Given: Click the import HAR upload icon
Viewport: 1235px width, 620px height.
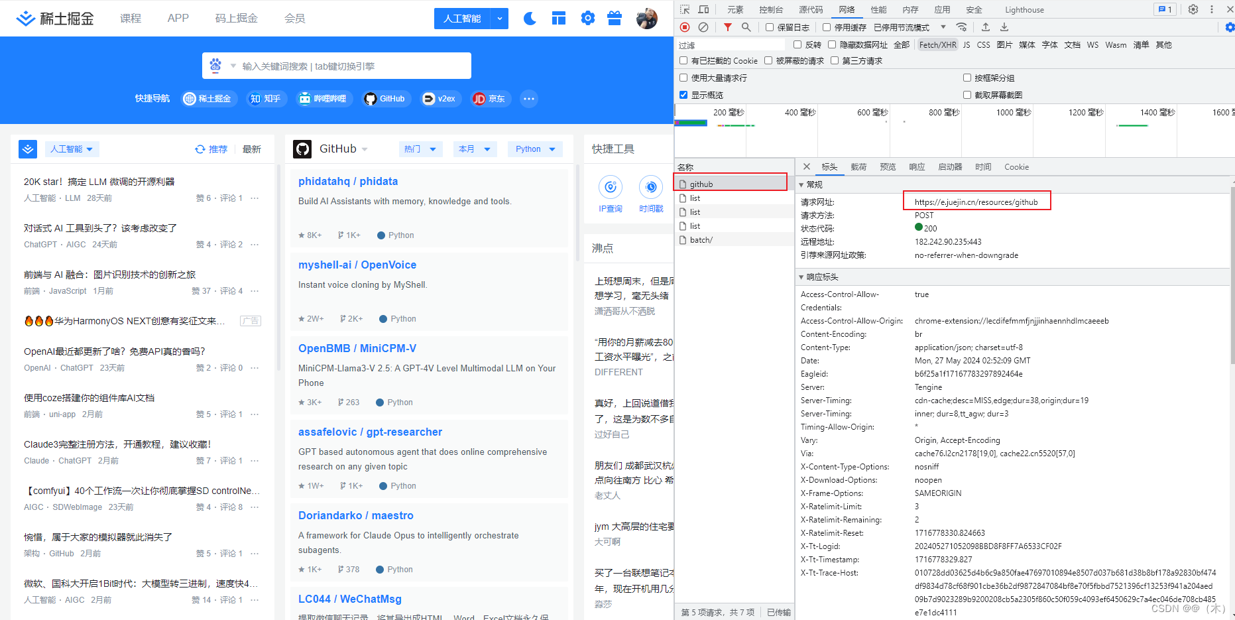Looking at the screenshot, I should point(986,27).
